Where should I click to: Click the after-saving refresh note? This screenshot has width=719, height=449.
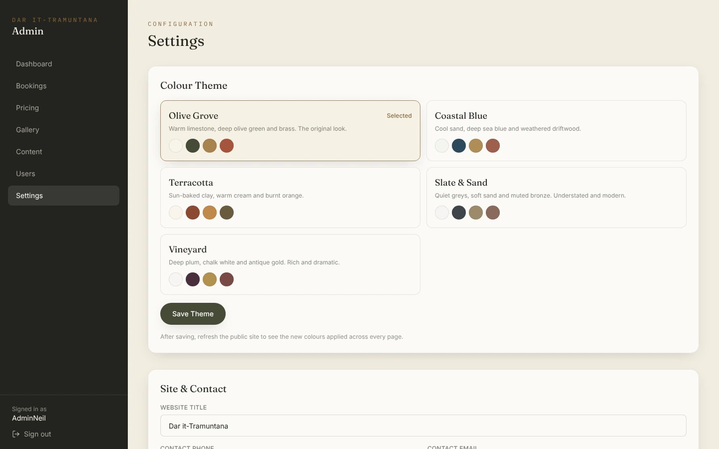[282, 337]
